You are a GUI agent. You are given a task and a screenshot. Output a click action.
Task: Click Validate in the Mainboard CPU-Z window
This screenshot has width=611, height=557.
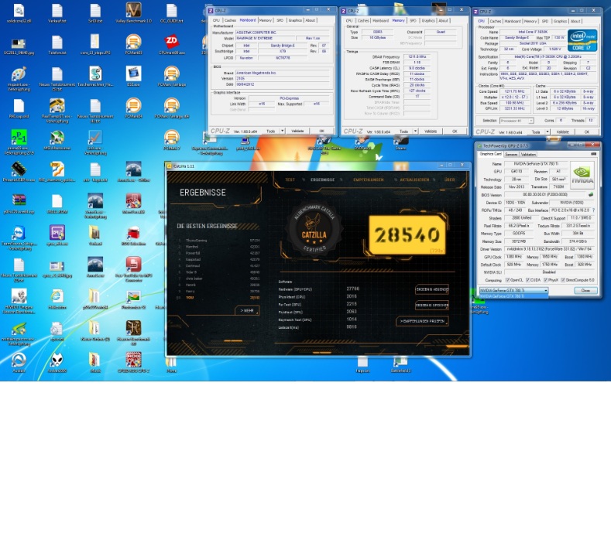(x=297, y=131)
